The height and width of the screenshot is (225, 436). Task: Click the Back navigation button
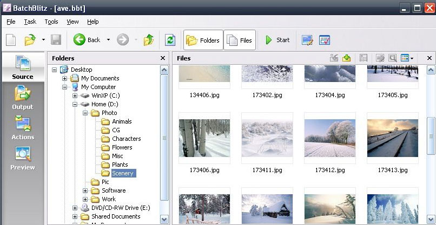pos(88,40)
